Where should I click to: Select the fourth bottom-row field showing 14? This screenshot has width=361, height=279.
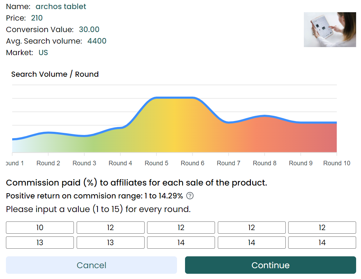point(252,243)
